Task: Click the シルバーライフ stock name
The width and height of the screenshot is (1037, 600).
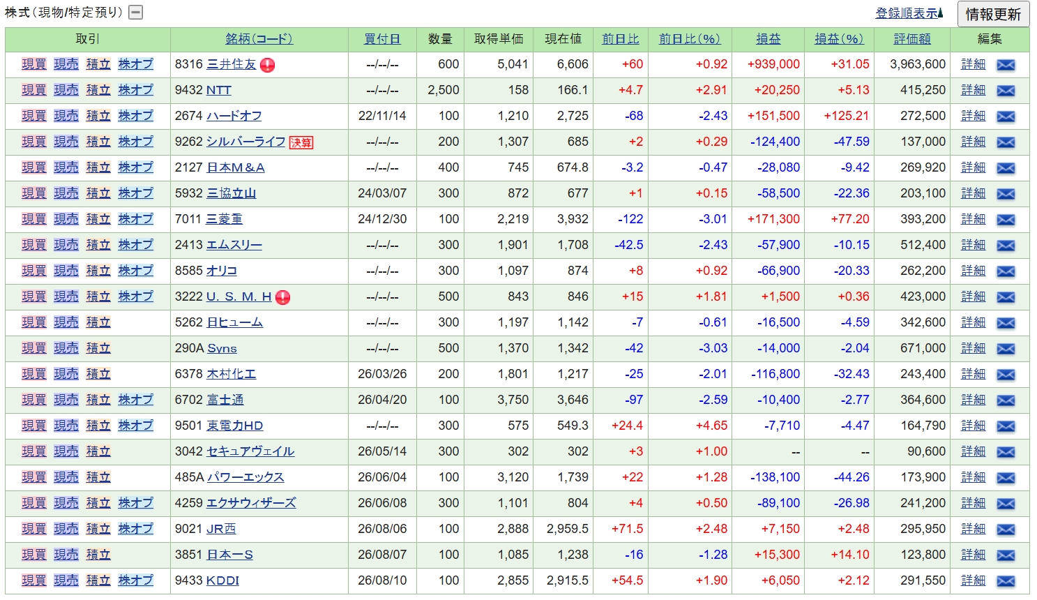Action: [x=246, y=142]
